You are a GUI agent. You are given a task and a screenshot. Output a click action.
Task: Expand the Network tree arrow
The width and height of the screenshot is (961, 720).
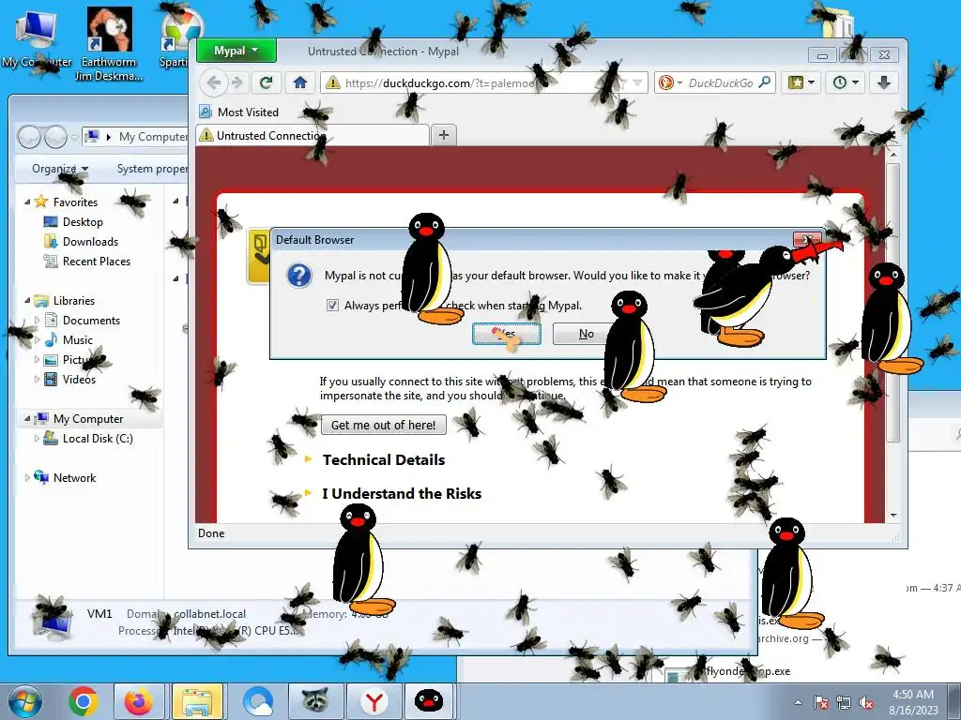tap(27, 477)
